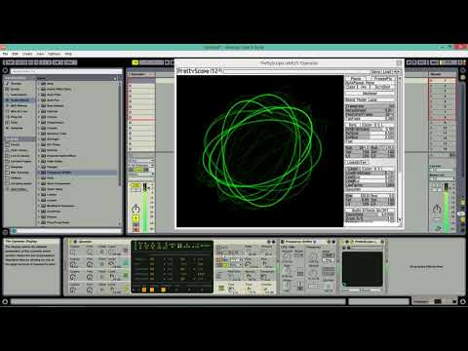
Task: Toggle the Info View bottom-left triangle icon
Action: [5, 301]
